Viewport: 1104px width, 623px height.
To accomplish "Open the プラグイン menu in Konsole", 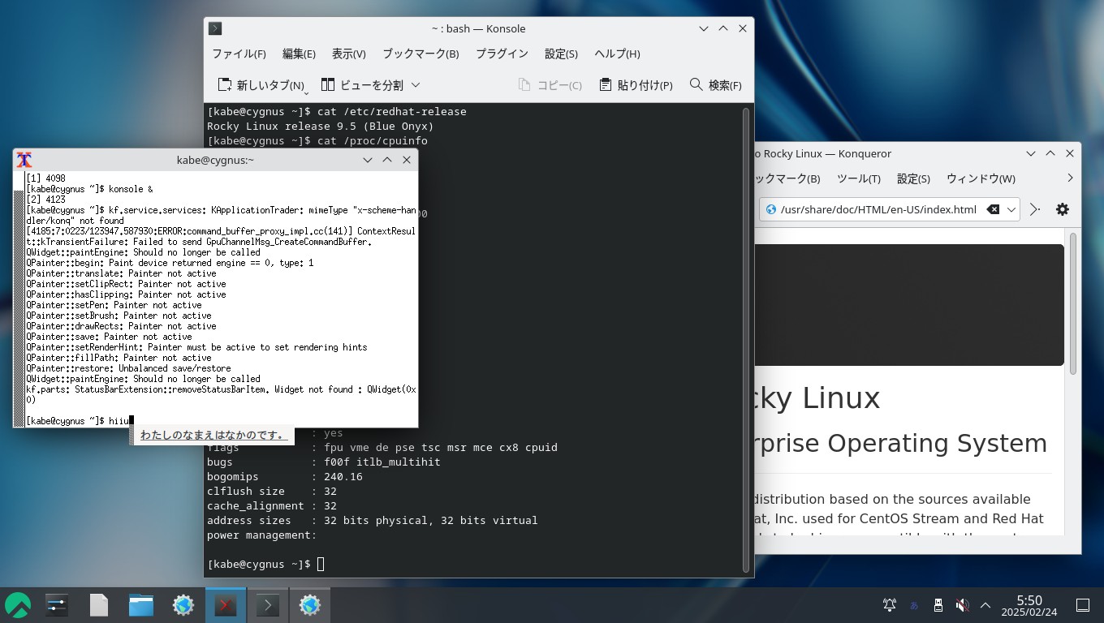I will pos(502,54).
